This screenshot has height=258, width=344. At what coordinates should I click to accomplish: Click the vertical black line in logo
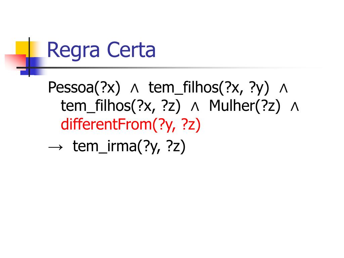[29, 57]
